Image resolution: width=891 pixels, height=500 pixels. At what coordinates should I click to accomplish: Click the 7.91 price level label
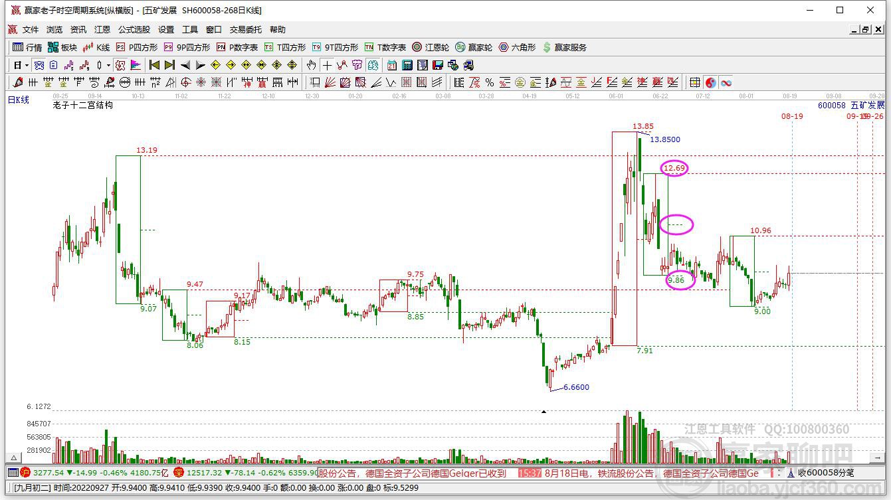click(x=644, y=350)
